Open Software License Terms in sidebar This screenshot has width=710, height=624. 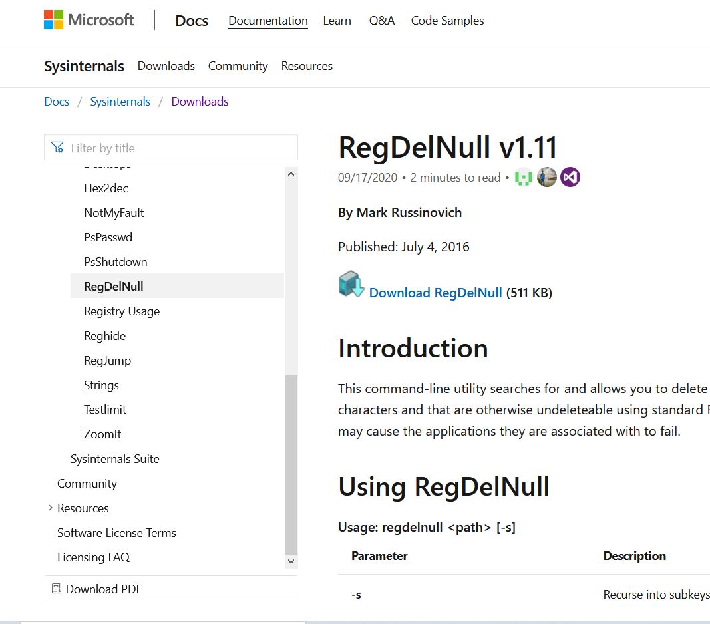click(x=116, y=532)
